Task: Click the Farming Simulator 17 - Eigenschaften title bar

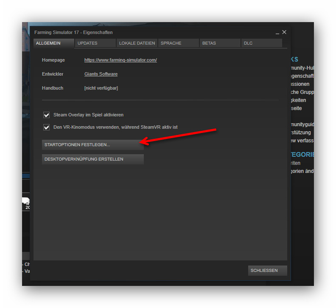Action: click(x=148, y=33)
